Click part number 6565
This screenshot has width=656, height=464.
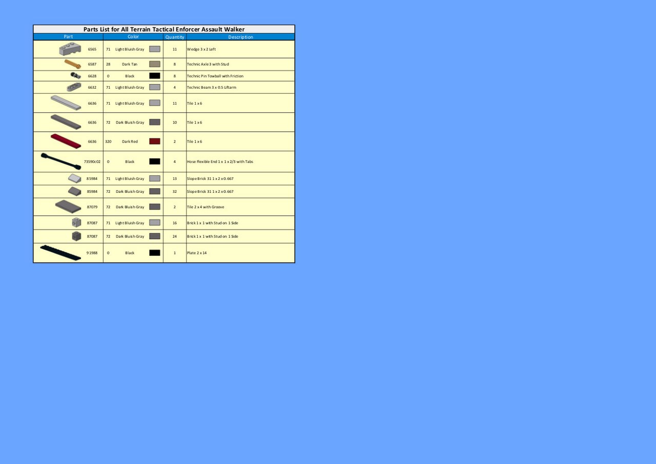pos(92,49)
